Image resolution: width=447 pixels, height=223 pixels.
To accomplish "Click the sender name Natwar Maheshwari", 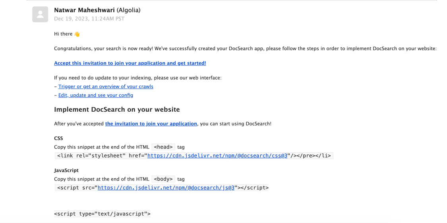I will [x=84, y=10].
